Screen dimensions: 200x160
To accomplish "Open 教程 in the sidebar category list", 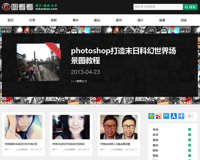I will pyautogui.click(x=156, y=140).
